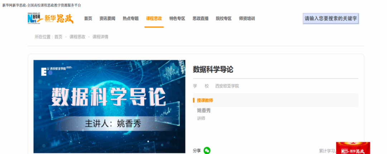Click the teacher name 姚香秀
387x154 pixels.
coord(204,111)
